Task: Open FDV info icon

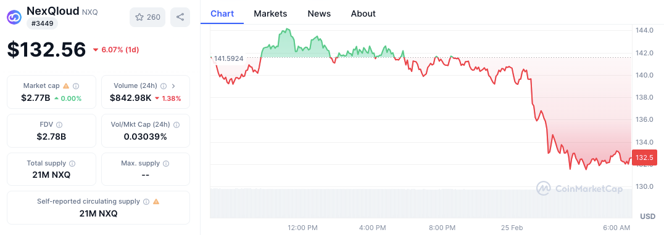Action: [59, 125]
